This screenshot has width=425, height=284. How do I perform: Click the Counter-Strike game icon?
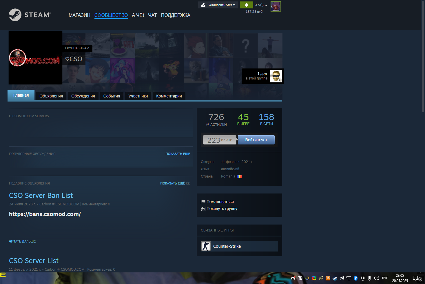pos(206,246)
